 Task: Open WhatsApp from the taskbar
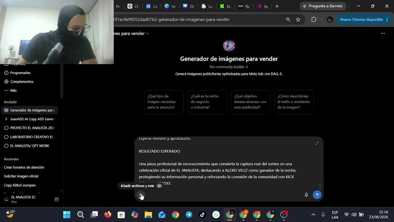(216, 215)
